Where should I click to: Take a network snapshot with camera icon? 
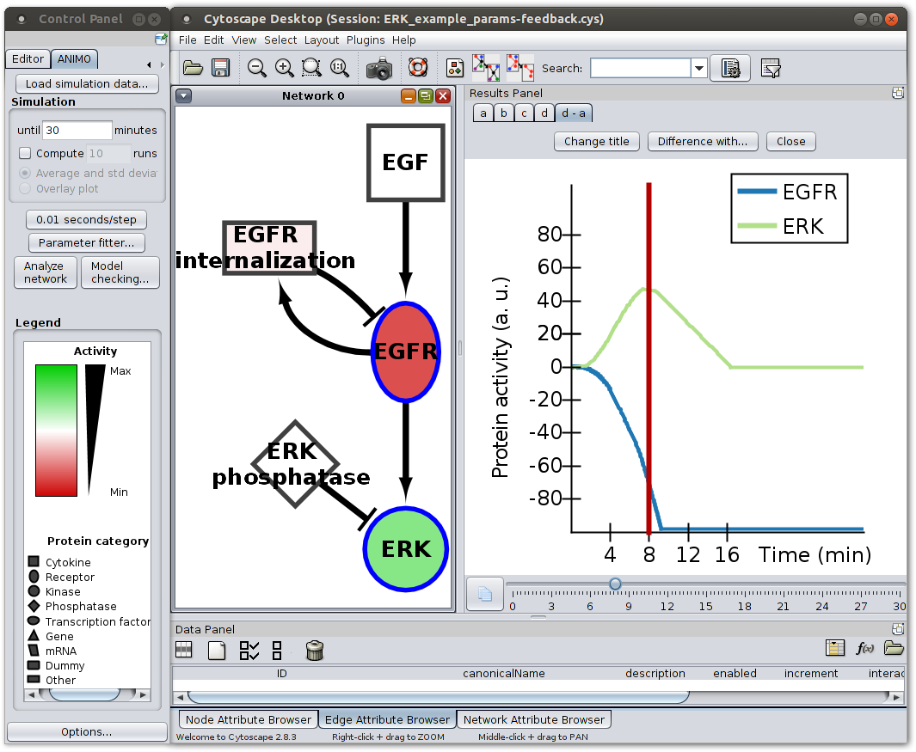point(379,68)
